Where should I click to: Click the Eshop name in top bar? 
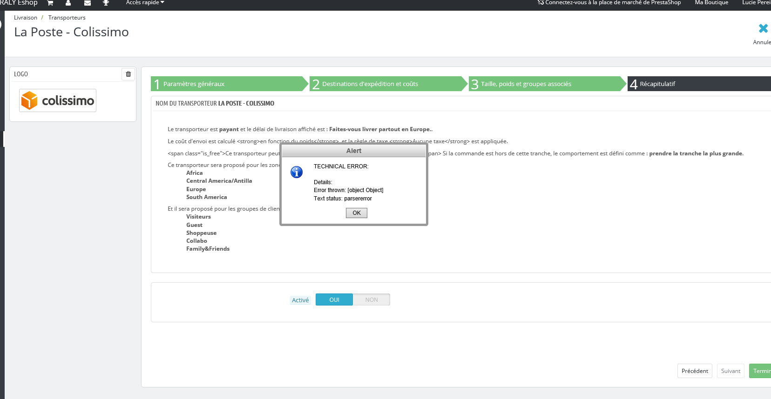tap(19, 3)
